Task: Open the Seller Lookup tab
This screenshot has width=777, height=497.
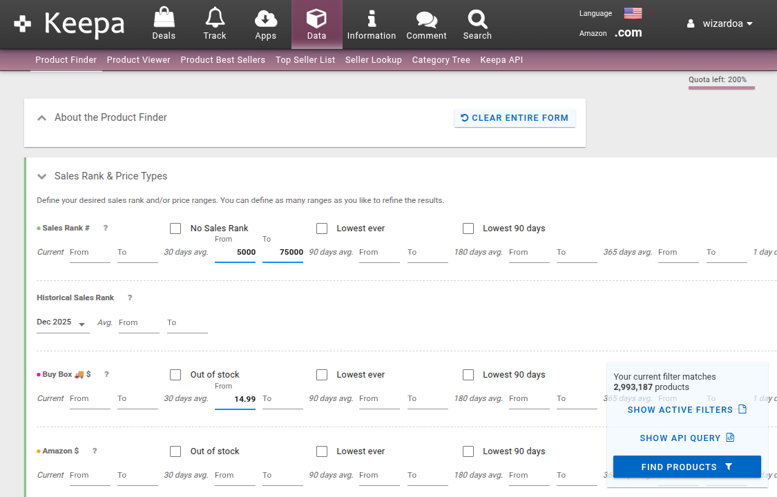Action: [x=374, y=60]
